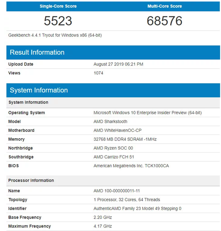Select the Single-Core Score header
221x231 pixels.
(58, 6)
